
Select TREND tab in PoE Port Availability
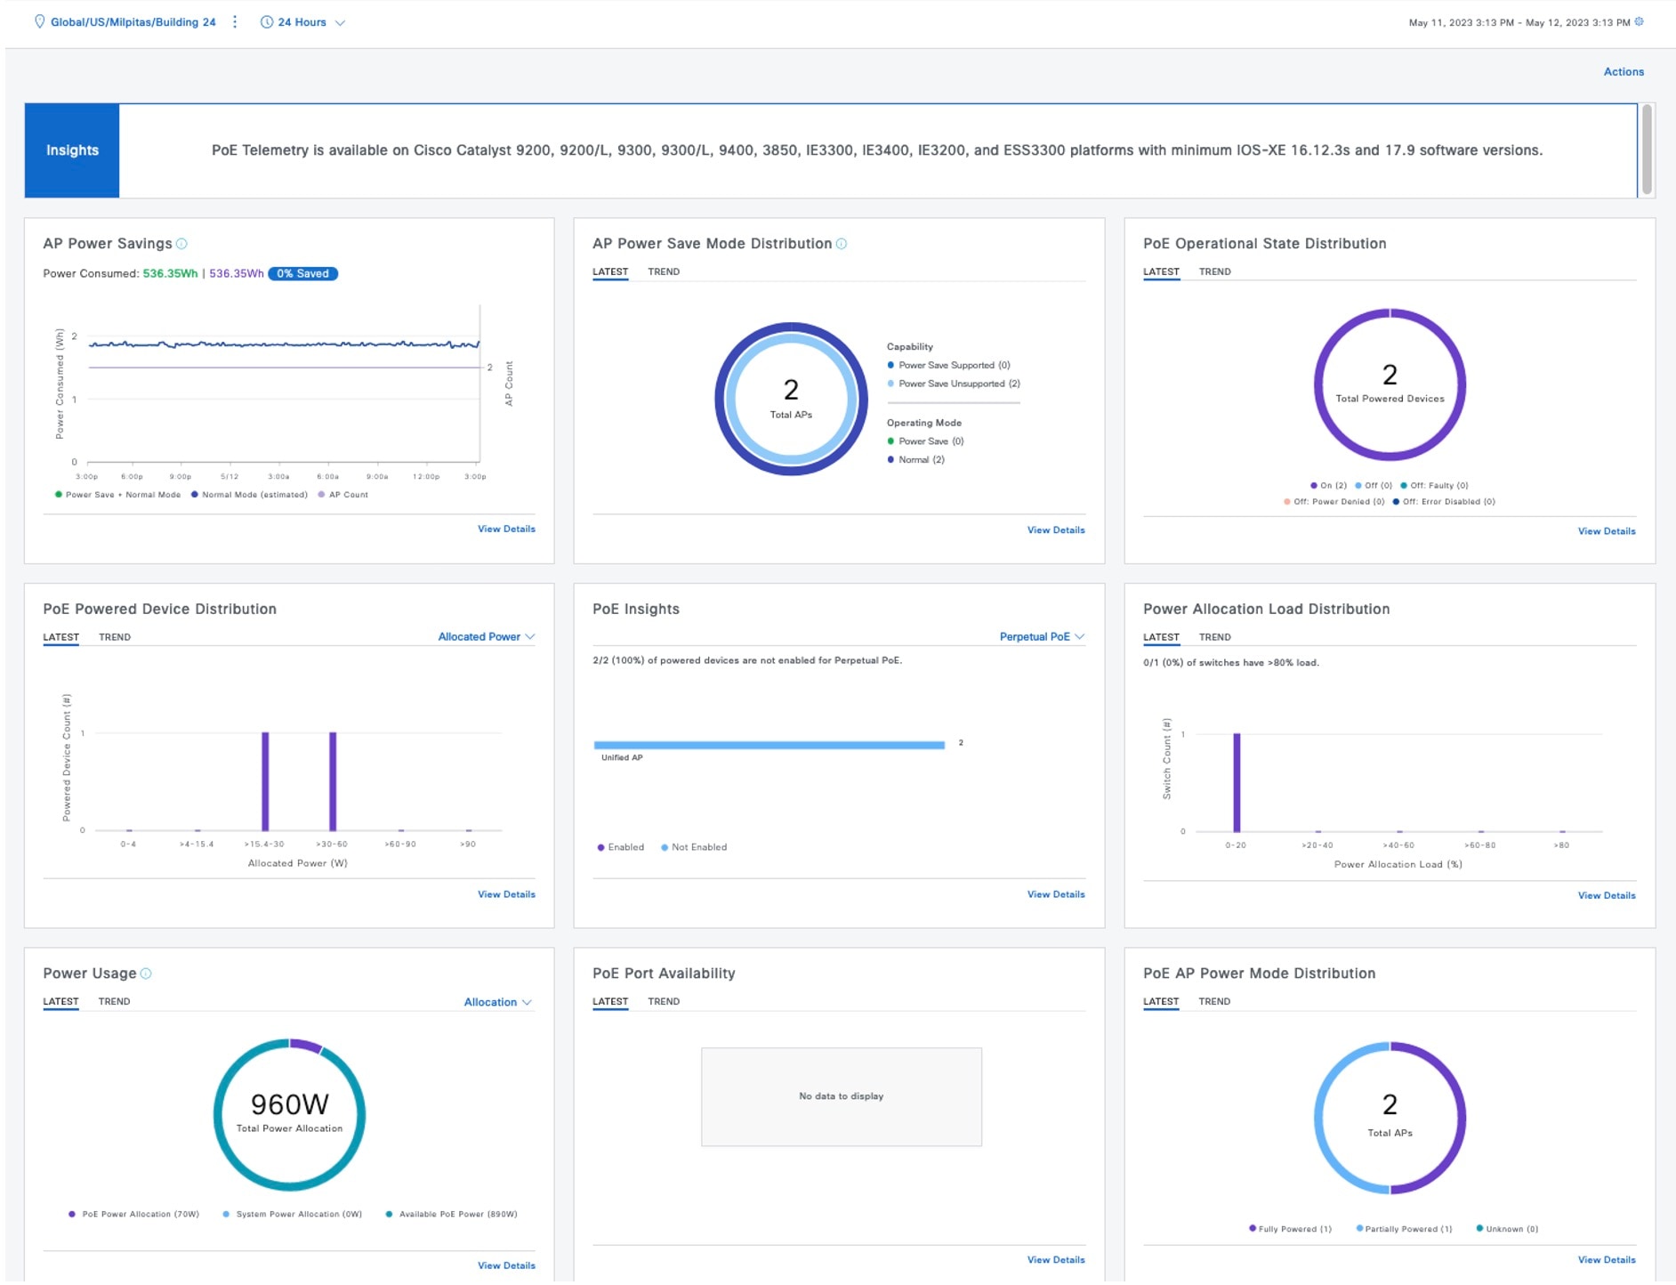[664, 1002]
